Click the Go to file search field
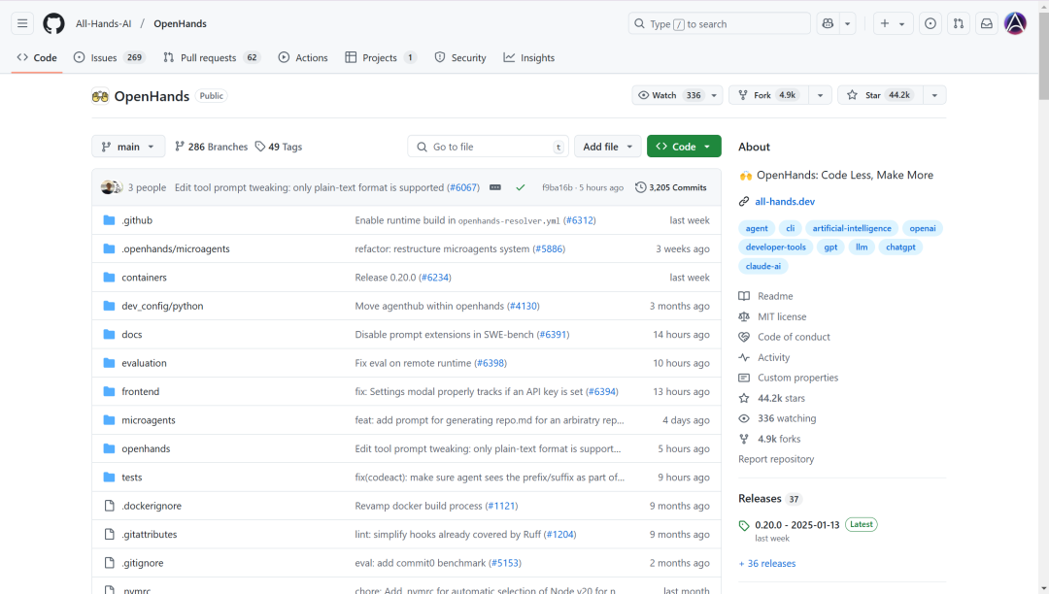The image size is (1049, 594). point(488,147)
